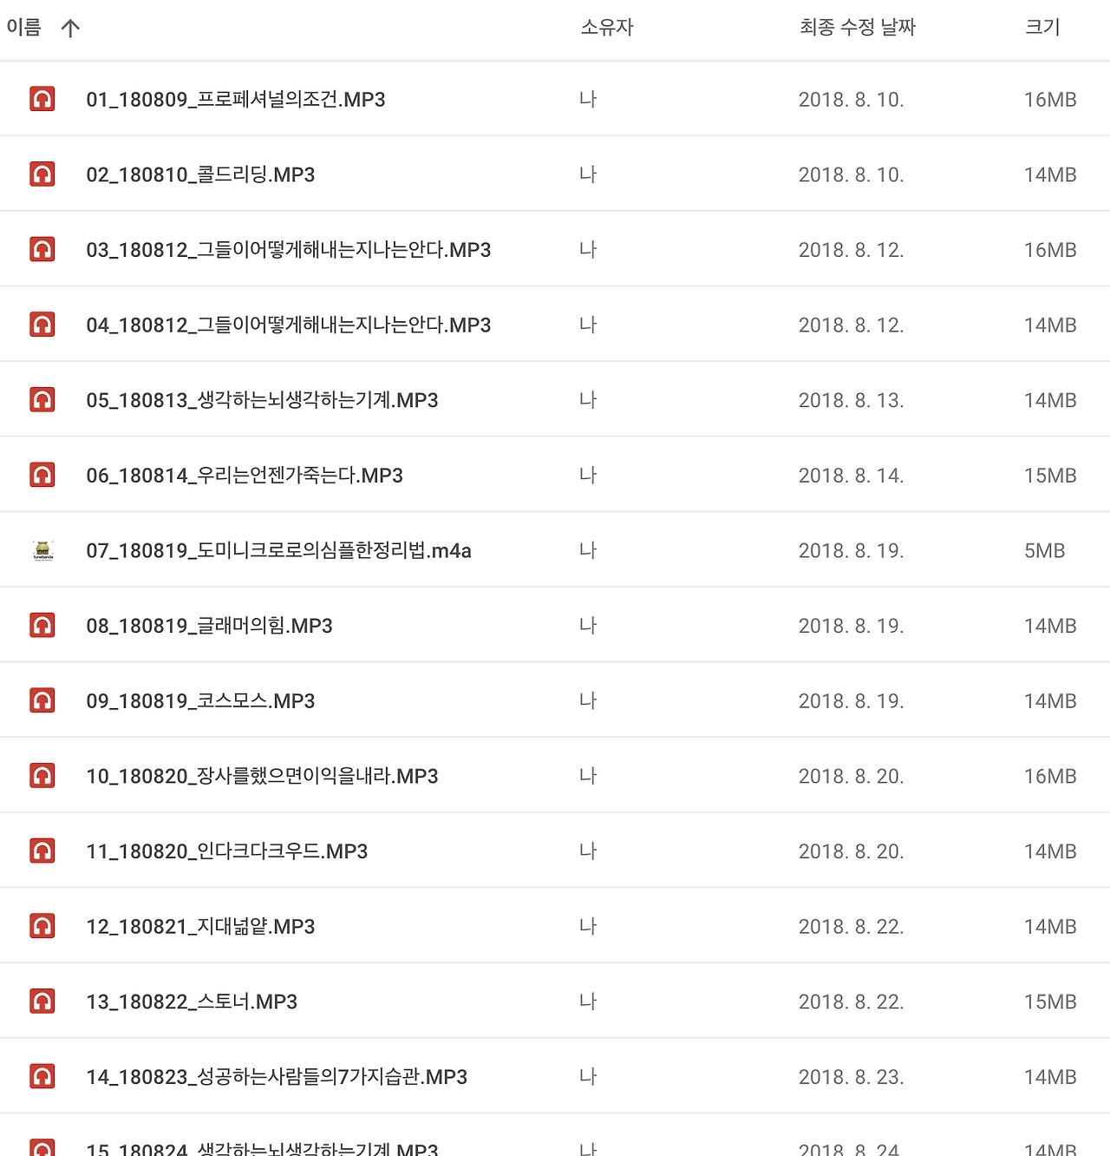Image resolution: width=1110 pixels, height=1156 pixels.
Task: Click the 최종 수정 날짜 column header
Action: click(x=858, y=27)
